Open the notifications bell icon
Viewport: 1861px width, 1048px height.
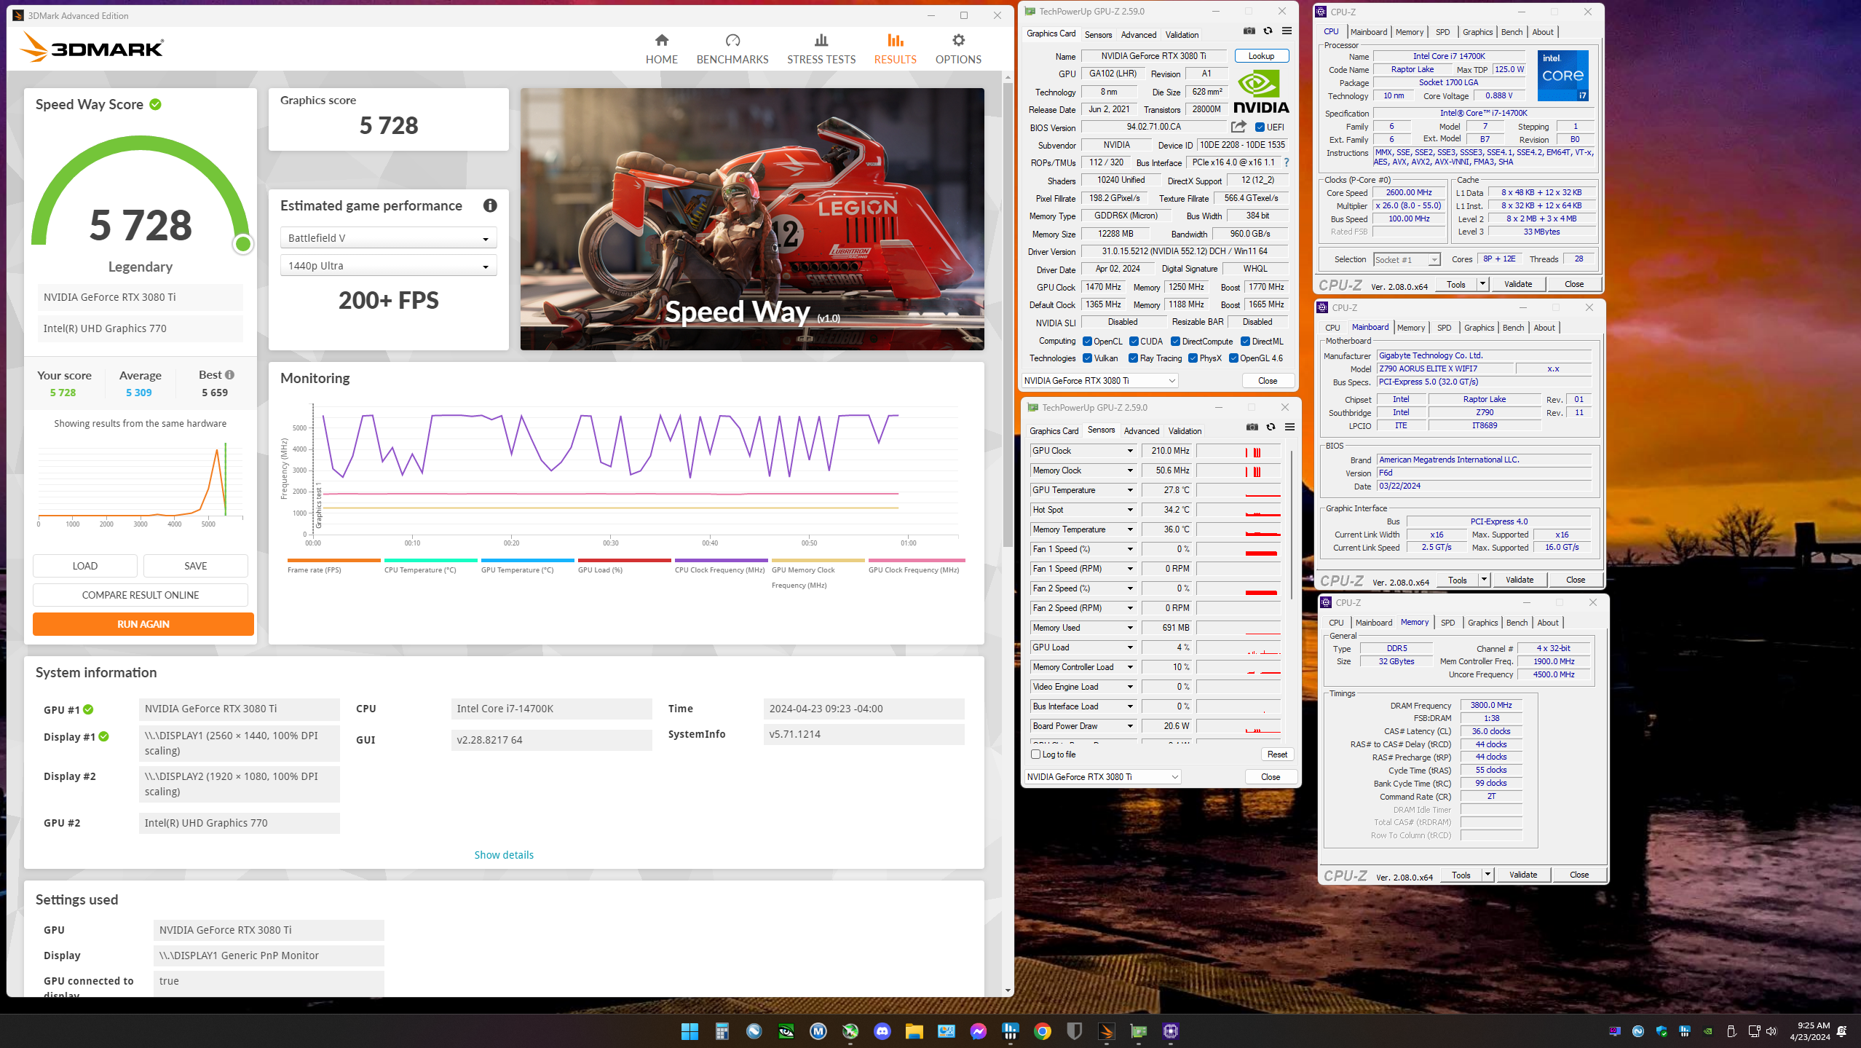pos(1841,1031)
